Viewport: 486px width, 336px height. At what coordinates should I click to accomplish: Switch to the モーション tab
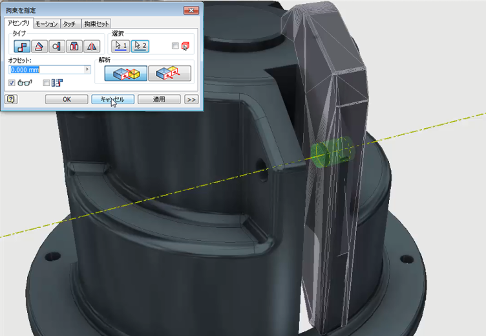coord(47,24)
